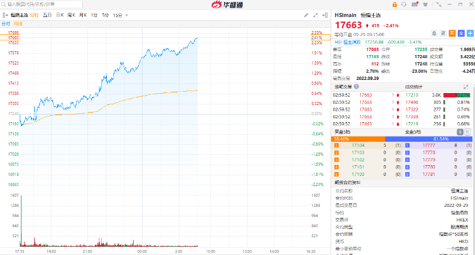Toggle the 均线 average line display
475x255 pixels.
pos(18,23)
